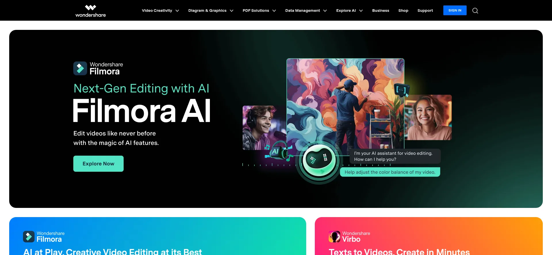Click the Filmora diamond icon in hero
The height and width of the screenshot is (255, 552).
tap(80, 68)
